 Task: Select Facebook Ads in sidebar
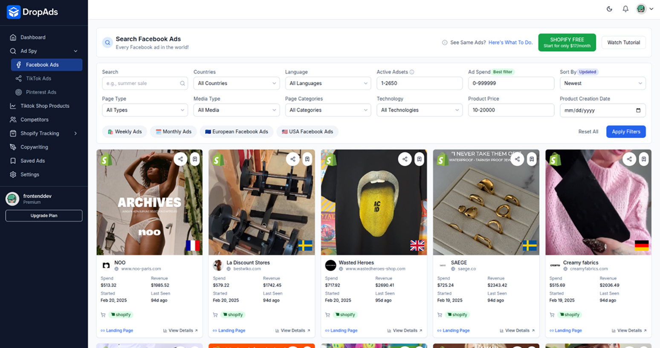click(x=46, y=65)
